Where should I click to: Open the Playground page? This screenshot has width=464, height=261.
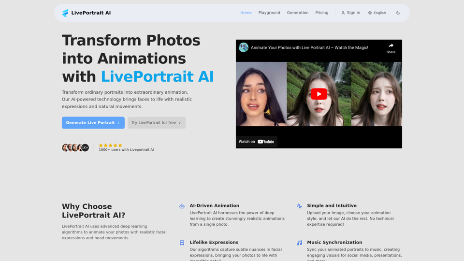[269, 13]
